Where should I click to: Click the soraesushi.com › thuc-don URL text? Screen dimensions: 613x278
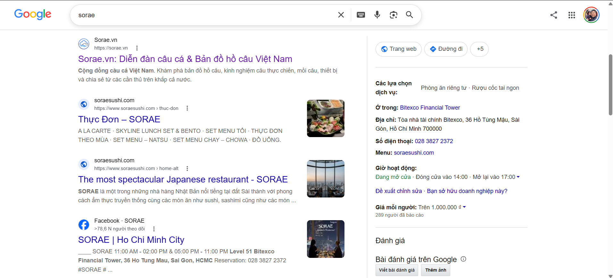click(136, 108)
